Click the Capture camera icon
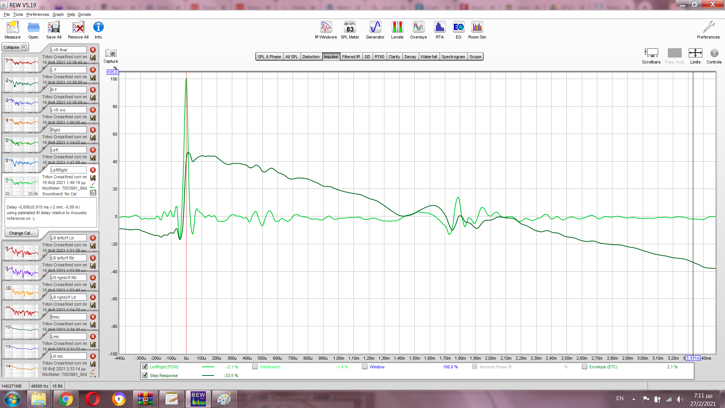Viewport: 725px width, 408px height. pos(111,53)
